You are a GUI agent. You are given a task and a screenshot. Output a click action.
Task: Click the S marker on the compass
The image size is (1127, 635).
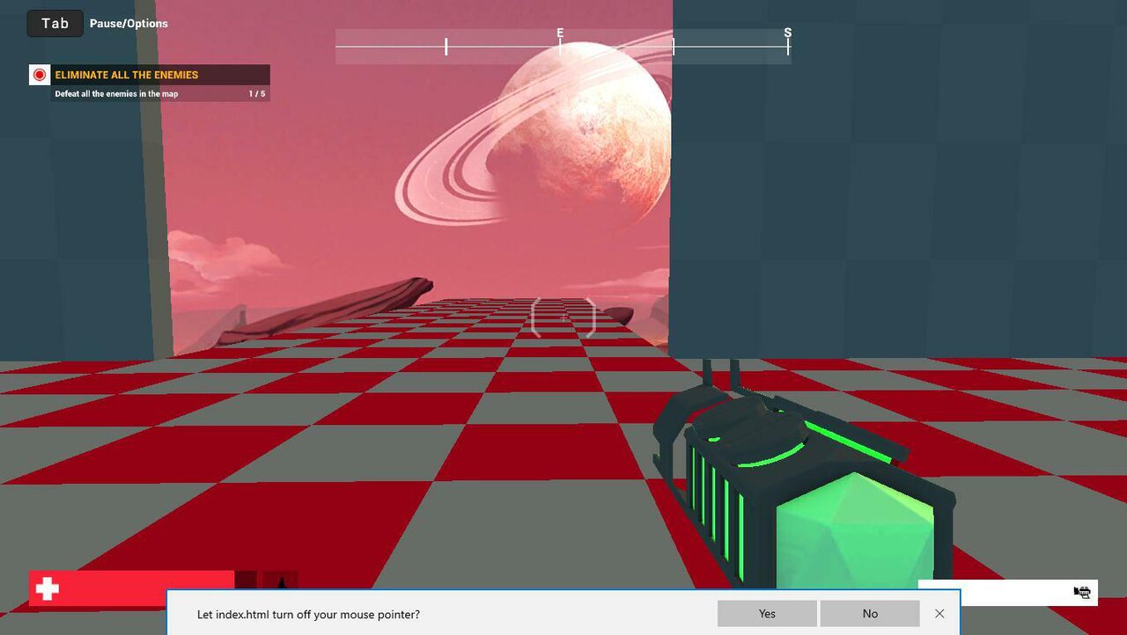coord(788,33)
